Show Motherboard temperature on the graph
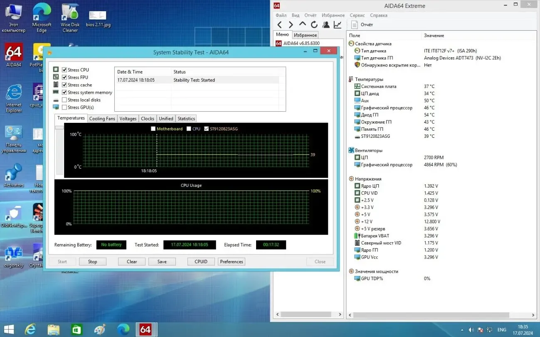Screen dimensions: 540x337 pyautogui.click(x=153, y=129)
